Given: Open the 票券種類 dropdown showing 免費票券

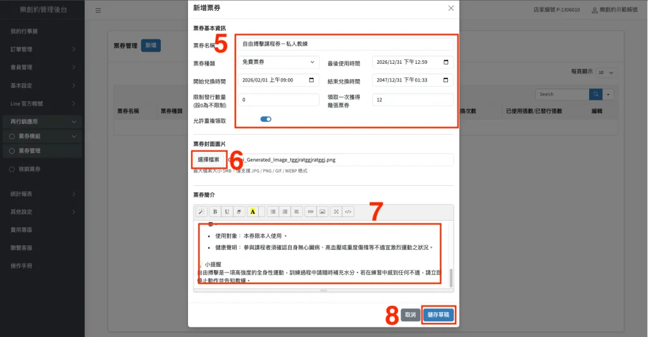Looking at the screenshot, I should (279, 63).
